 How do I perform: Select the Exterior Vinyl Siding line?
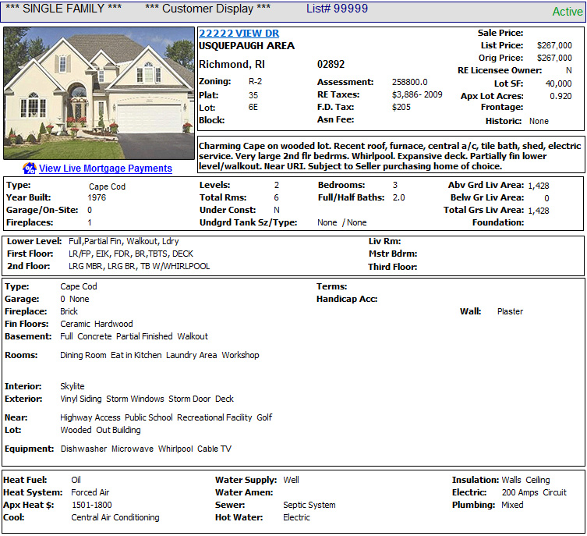click(147, 399)
